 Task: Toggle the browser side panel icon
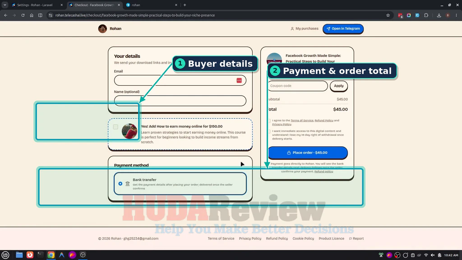pos(40,15)
